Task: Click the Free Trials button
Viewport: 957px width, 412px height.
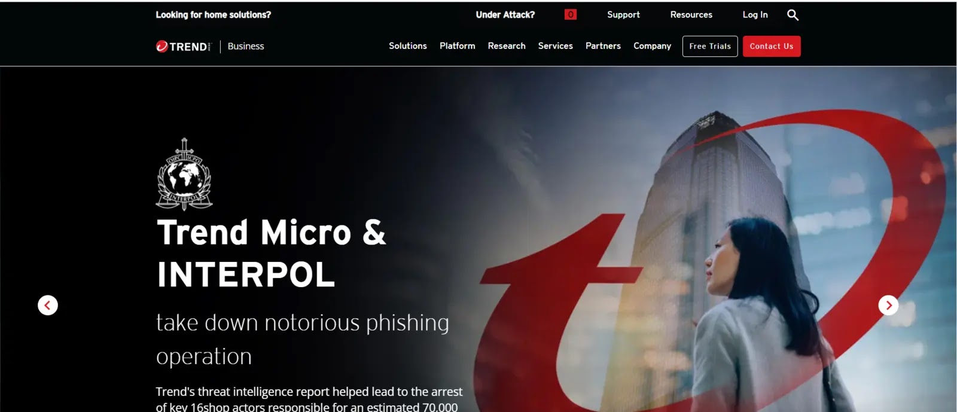Action: [710, 46]
